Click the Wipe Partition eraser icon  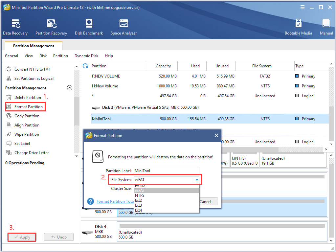click(9, 134)
